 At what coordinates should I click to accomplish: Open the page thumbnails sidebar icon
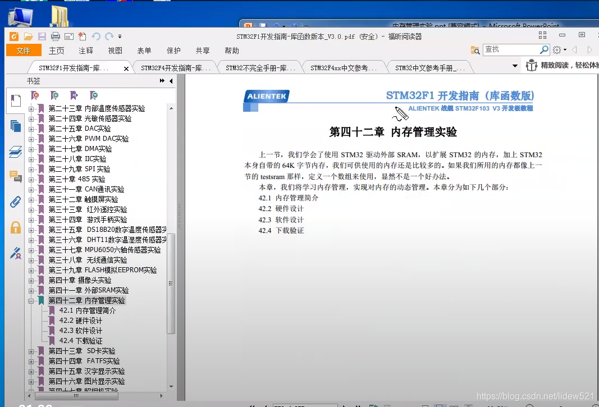tap(16, 126)
